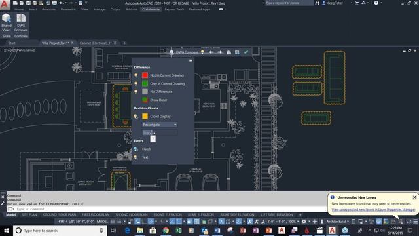
Task: Toggle Cloud Display lightbulb
Action: 136,117
